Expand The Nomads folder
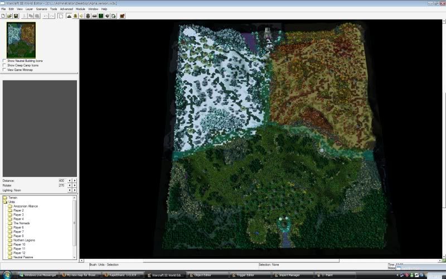The height and width of the screenshot is (279, 446). pos(10,223)
